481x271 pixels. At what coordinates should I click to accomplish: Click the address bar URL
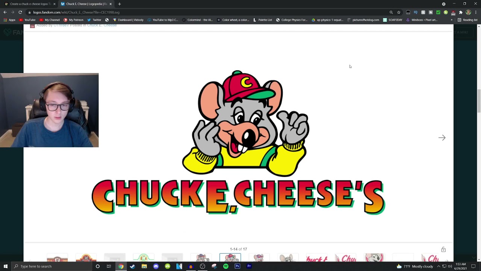(76, 12)
